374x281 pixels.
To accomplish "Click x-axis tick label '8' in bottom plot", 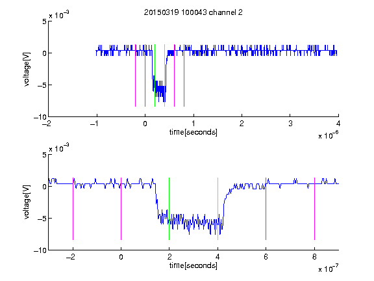I will click(314, 257).
